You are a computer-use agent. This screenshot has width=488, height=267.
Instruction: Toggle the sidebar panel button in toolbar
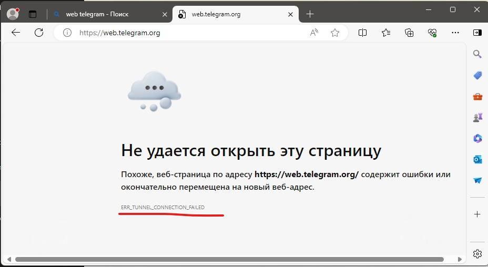point(477,33)
